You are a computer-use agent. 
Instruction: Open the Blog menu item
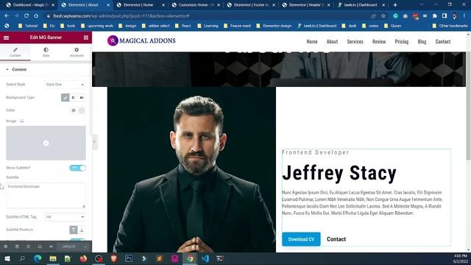(x=422, y=42)
